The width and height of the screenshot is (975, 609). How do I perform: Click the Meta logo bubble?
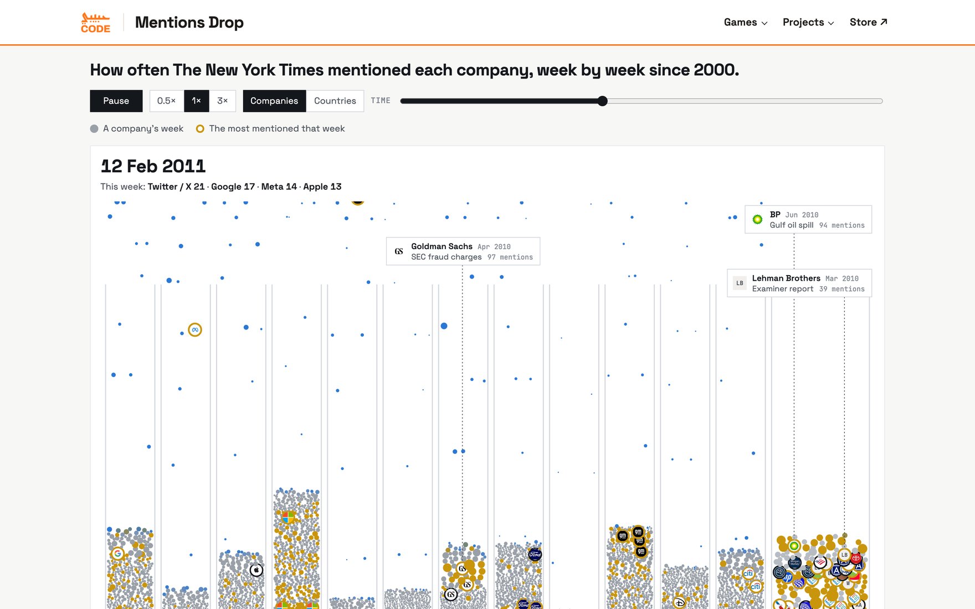[195, 330]
